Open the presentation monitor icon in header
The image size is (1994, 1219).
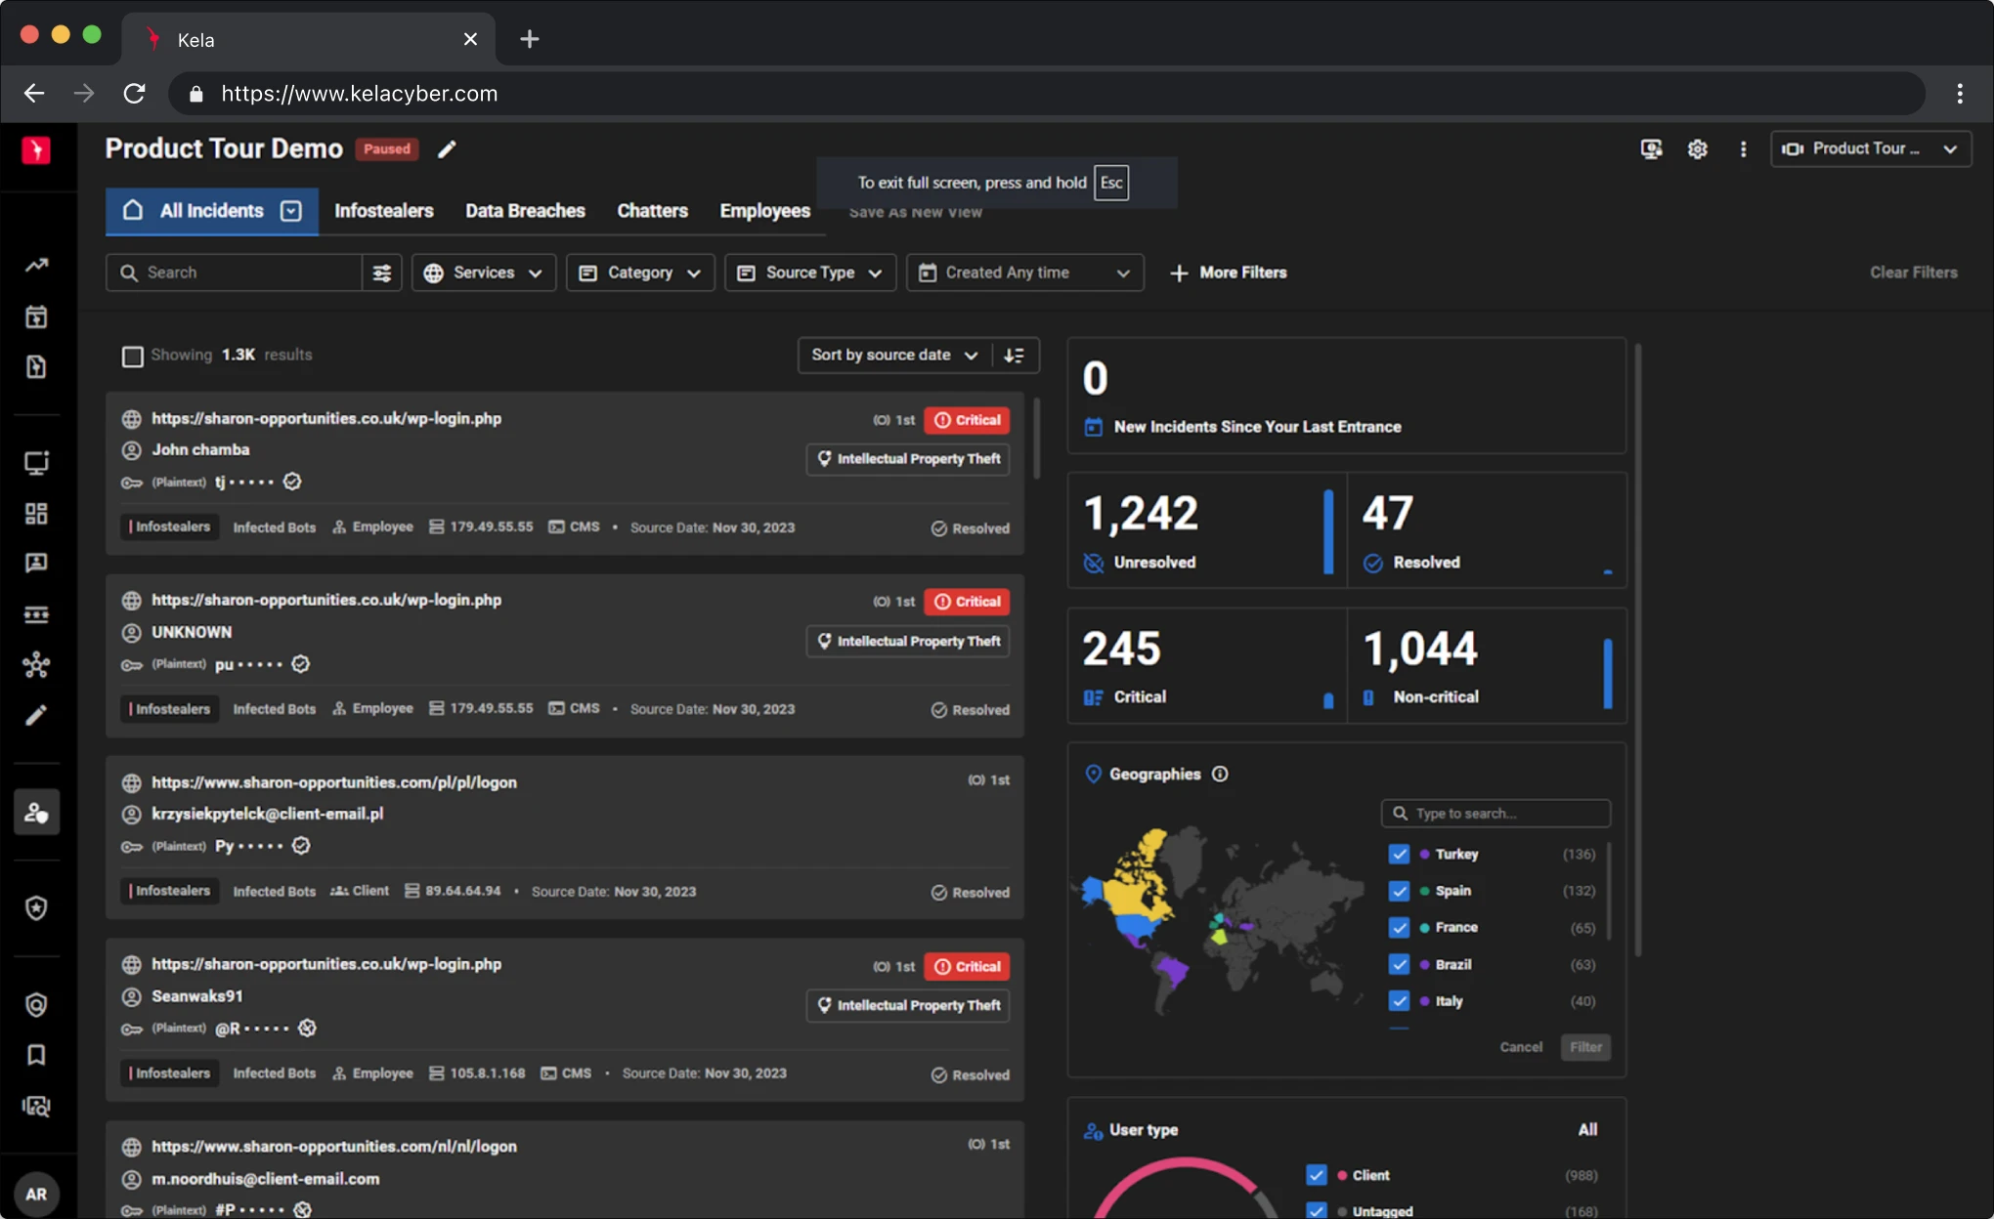1651,148
